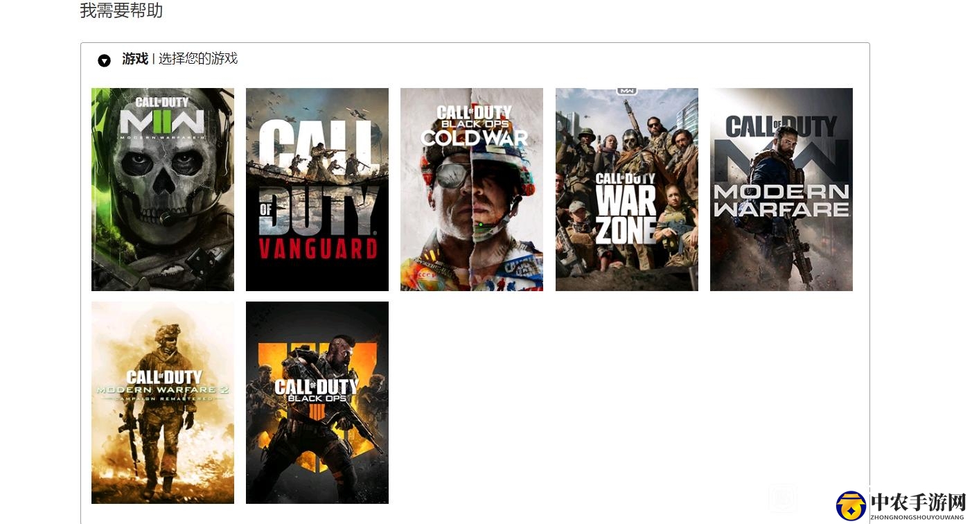
Task: Choose Modern Warfare 2 Campaign Remastered cover
Action: click(x=163, y=403)
